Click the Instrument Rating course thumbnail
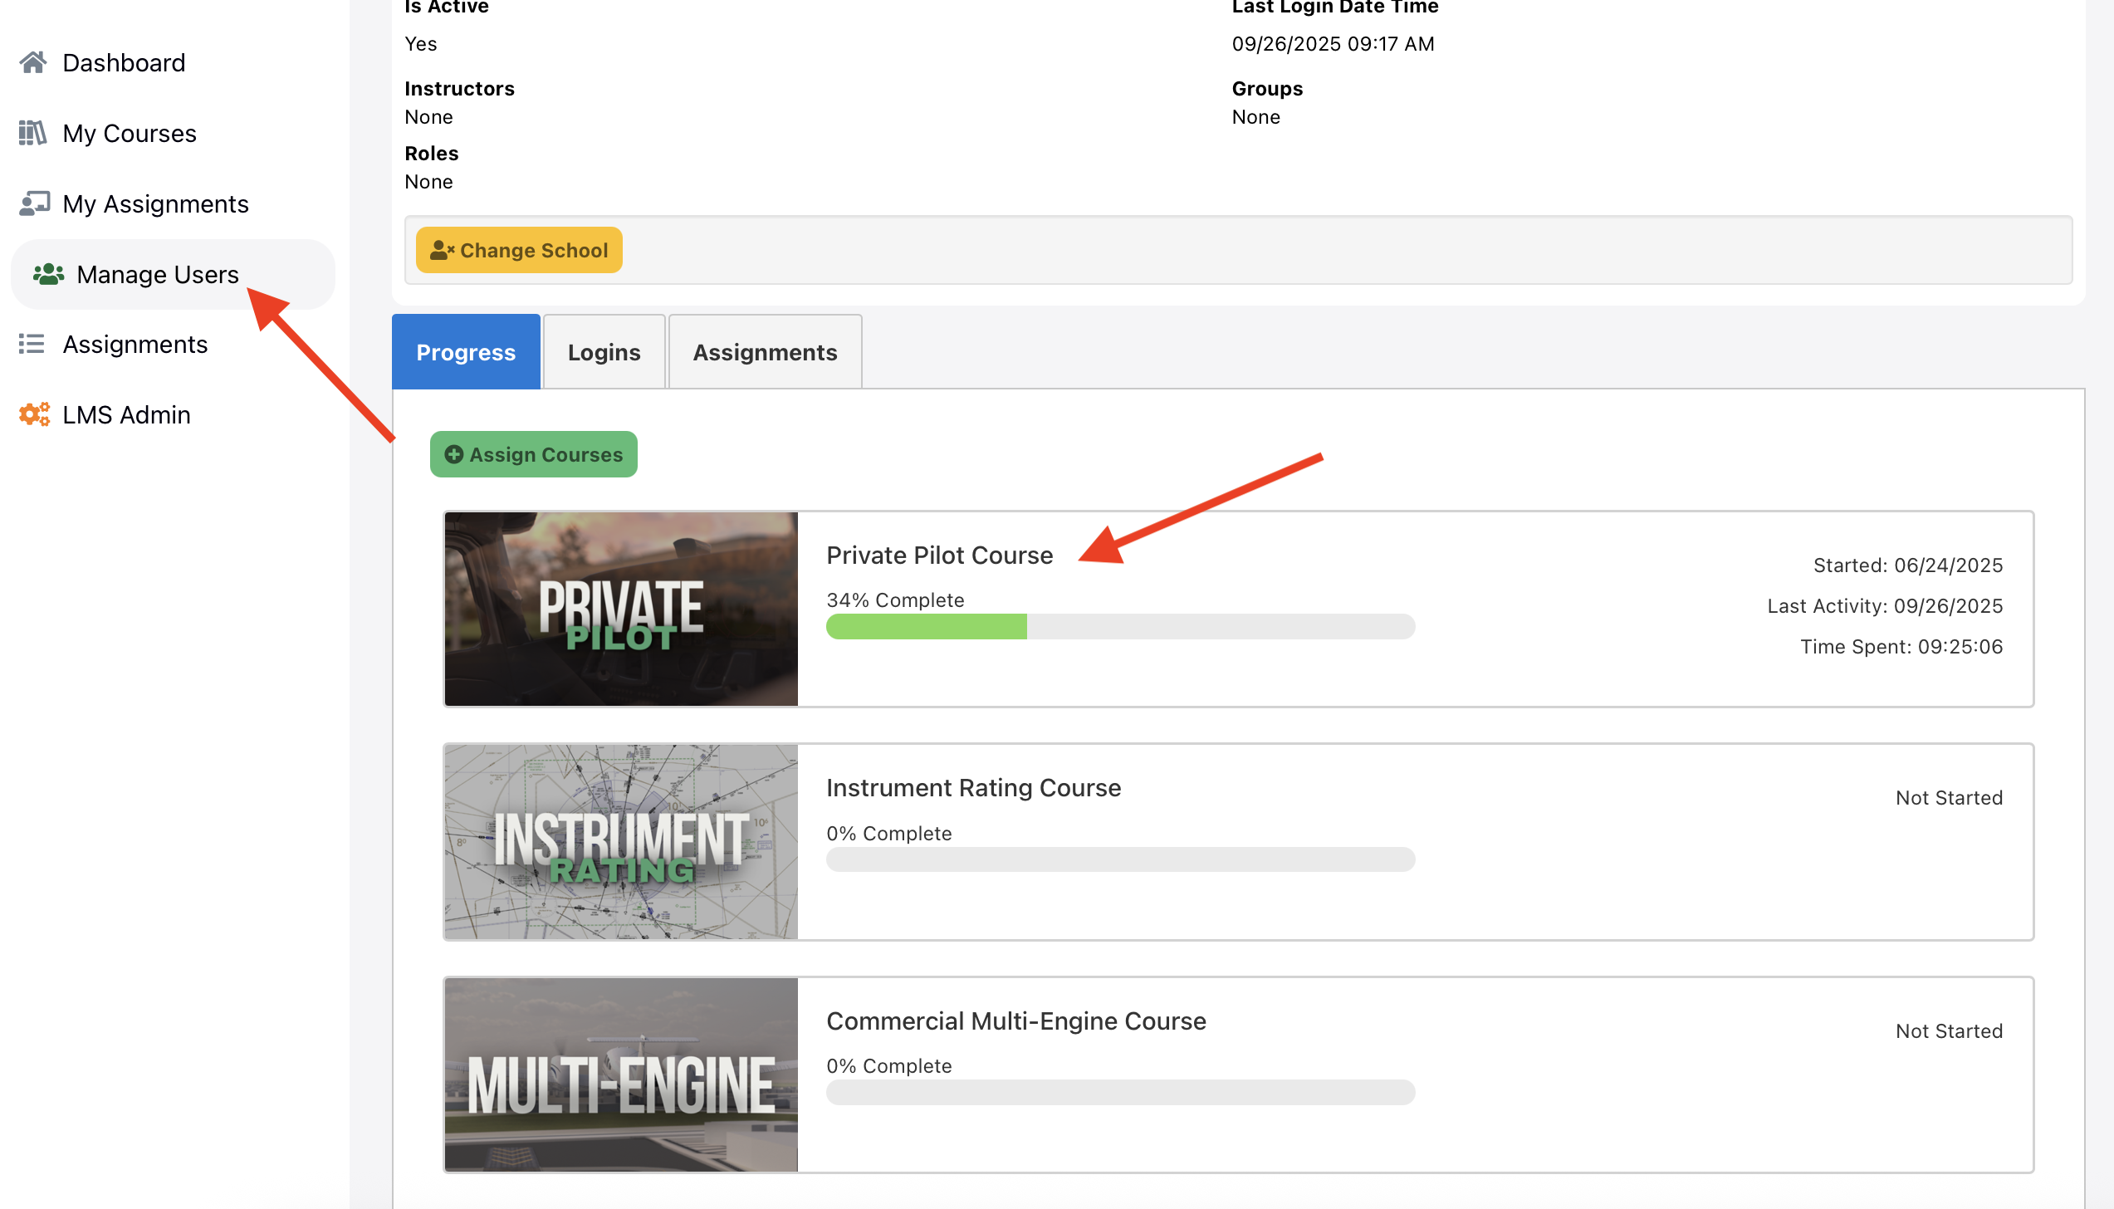Viewport: 2114px width, 1209px height. [x=621, y=841]
